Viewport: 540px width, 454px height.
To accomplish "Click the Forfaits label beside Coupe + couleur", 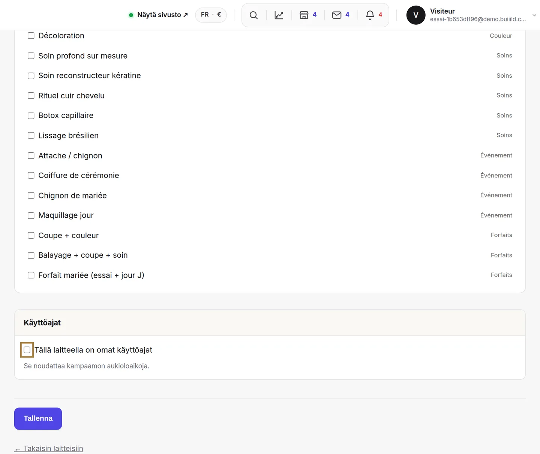I will (501, 235).
